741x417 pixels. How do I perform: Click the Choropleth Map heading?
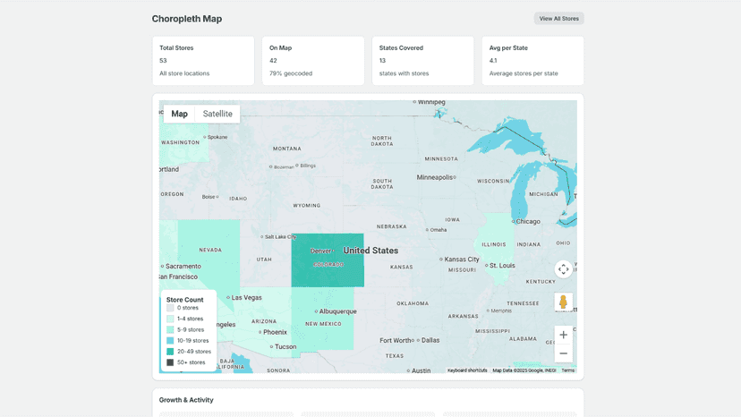click(x=187, y=19)
